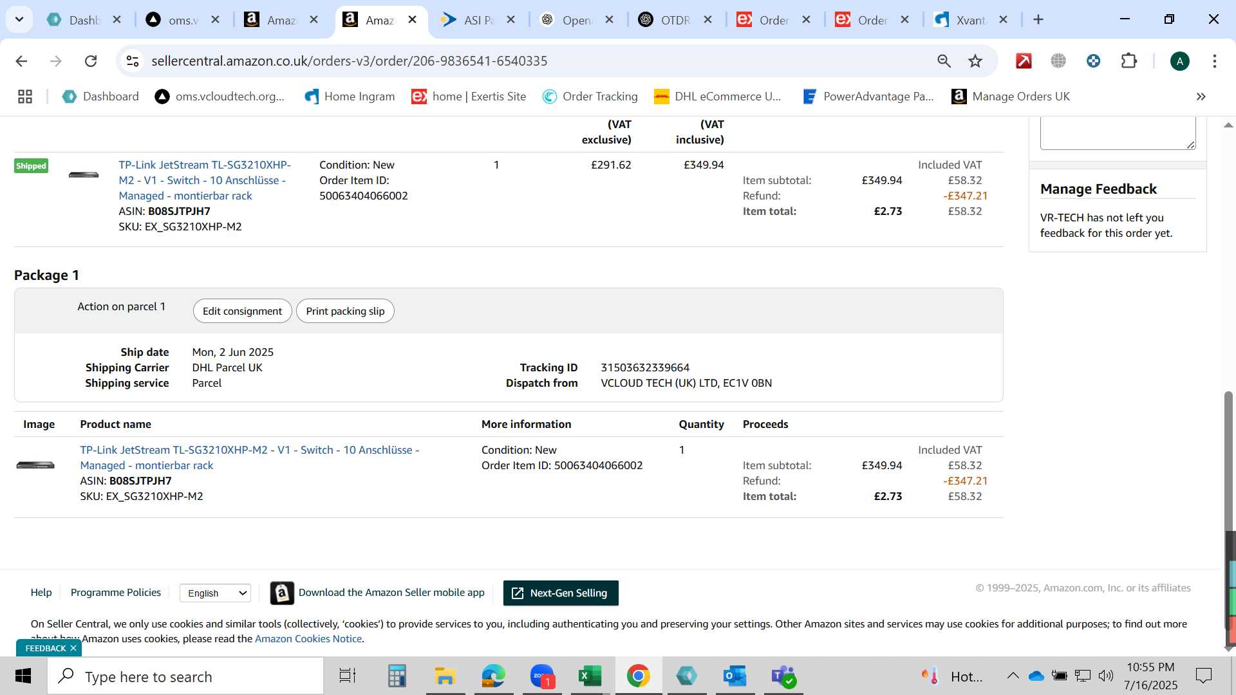The image size is (1236, 695).
Task: Open the FEEDBACK tab
Action: point(45,648)
